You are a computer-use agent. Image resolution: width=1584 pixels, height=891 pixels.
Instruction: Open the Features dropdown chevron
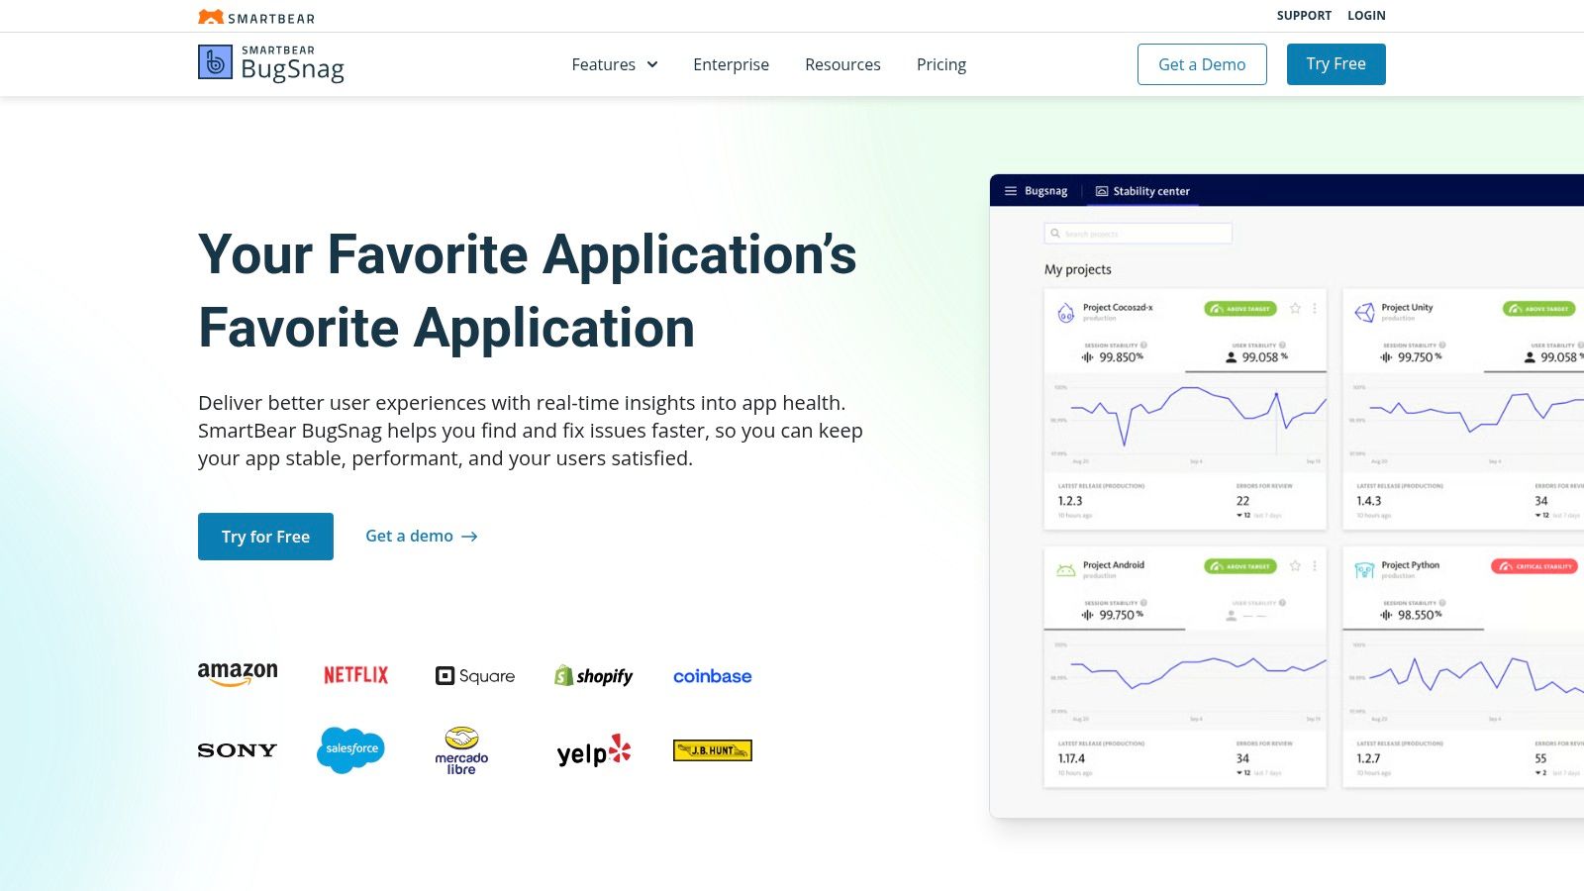[x=652, y=64]
